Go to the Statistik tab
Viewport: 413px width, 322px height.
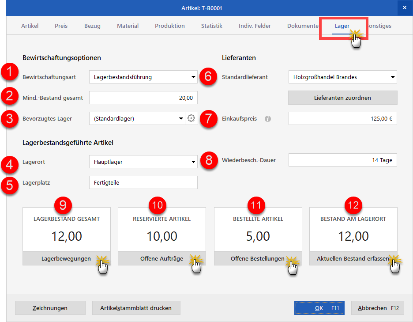(212, 26)
